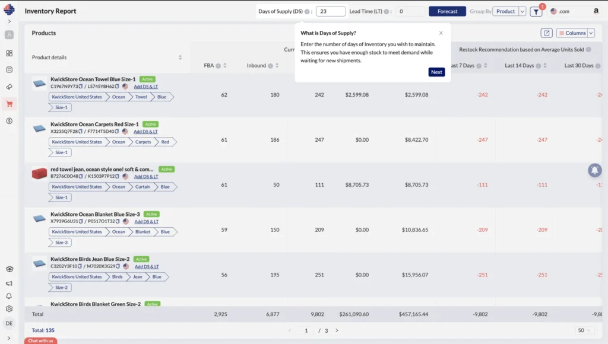Screen dimensions: 608x344
Task: Click the export icon button
Action: tap(546, 33)
